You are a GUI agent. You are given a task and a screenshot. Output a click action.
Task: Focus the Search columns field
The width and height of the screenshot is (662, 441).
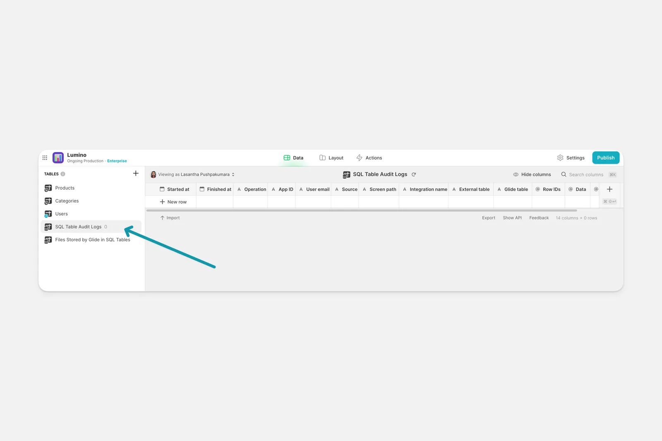[x=589, y=175]
